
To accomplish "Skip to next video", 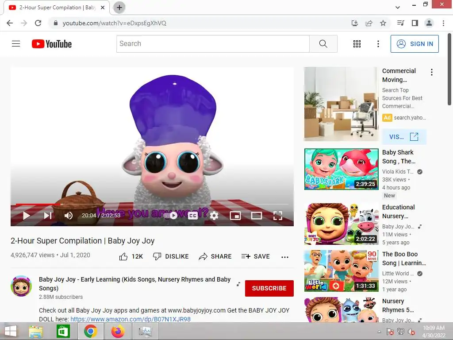I will pos(48,216).
